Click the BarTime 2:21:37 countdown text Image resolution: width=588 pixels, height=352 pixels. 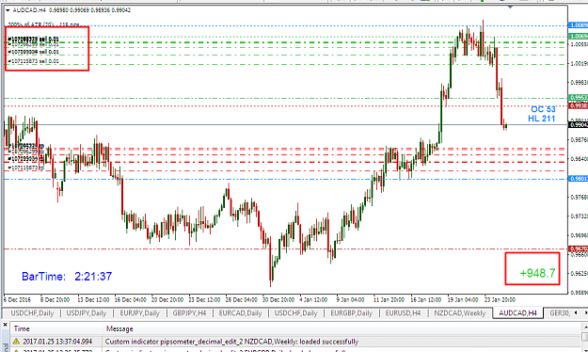coord(67,277)
